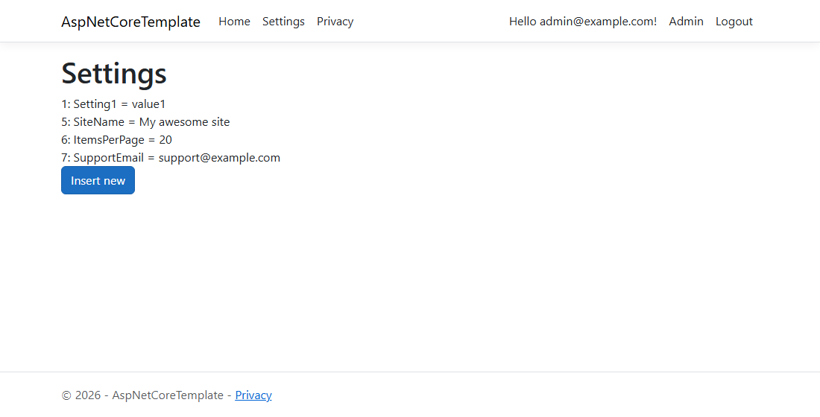The image size is (820, 417).
Task: Click the value1 setting value text
Action: (x=148, y=104)
